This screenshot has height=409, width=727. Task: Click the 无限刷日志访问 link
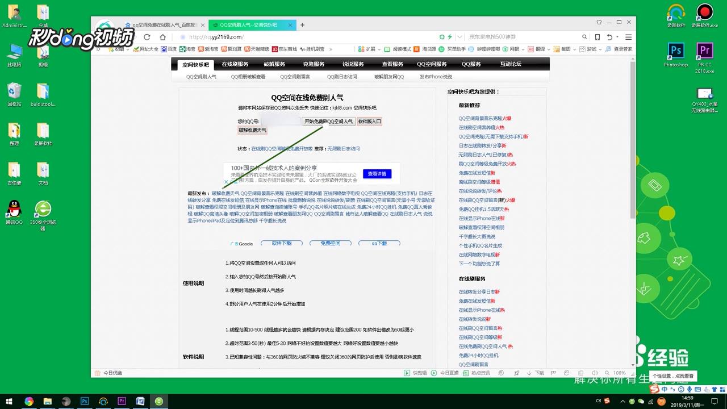(344, 149)
